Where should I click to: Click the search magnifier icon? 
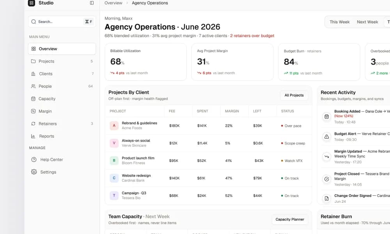click(x=34, y=21)
